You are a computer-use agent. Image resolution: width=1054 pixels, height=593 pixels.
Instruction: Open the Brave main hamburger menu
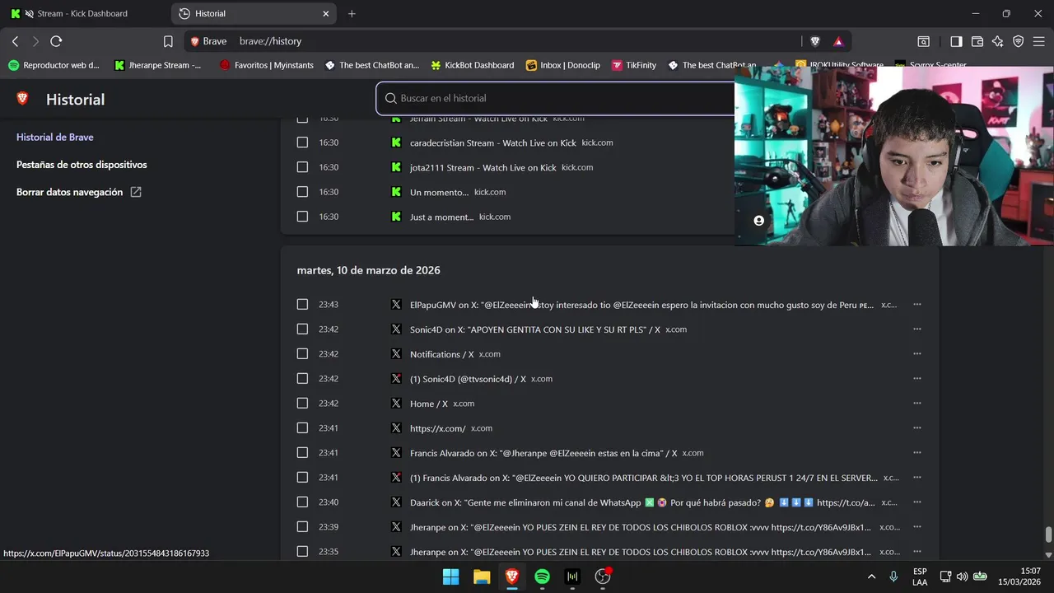point(1039,41)
